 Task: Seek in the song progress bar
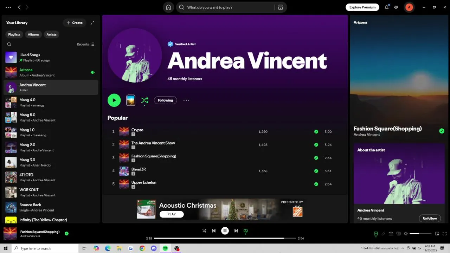tap(225, 238)
